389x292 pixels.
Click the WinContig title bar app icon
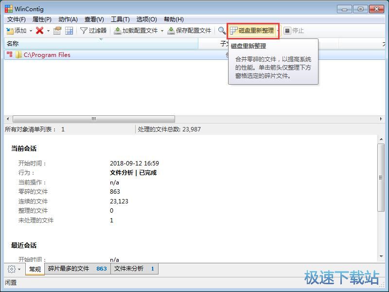click(9, 9)
